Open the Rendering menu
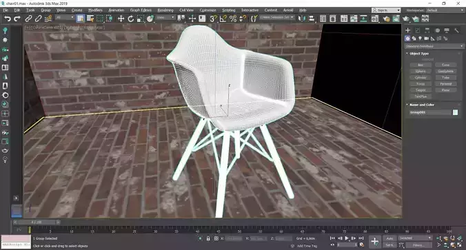 (165, 10)
